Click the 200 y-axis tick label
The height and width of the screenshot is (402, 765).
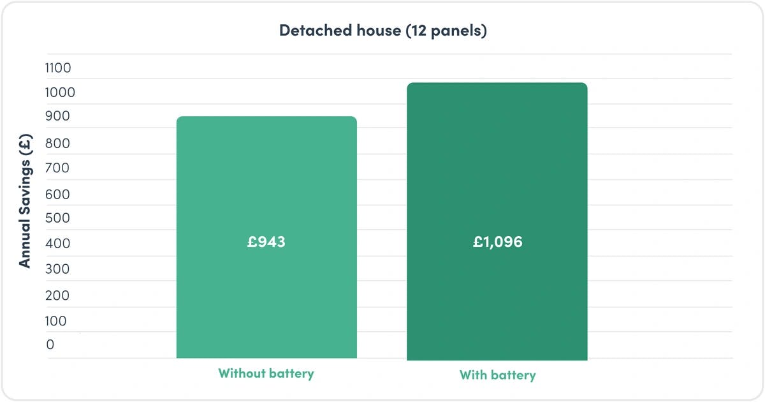pos(57,296)
